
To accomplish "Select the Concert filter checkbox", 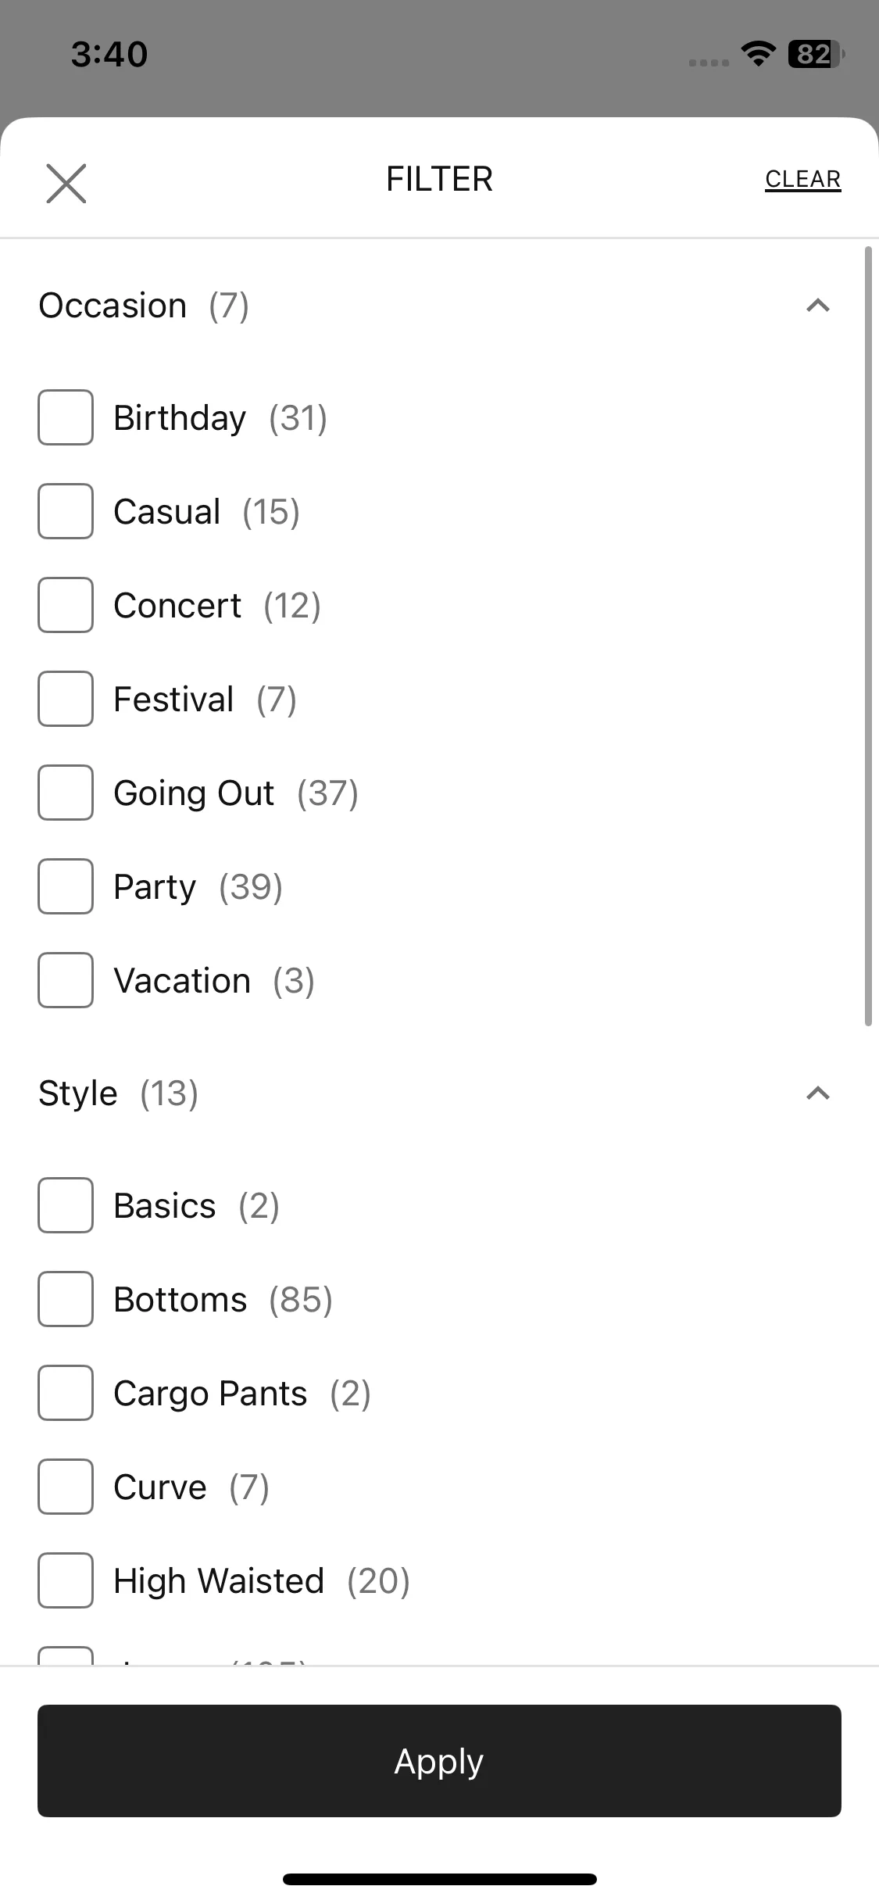I will pyautogui.click(x=66, y=605).
